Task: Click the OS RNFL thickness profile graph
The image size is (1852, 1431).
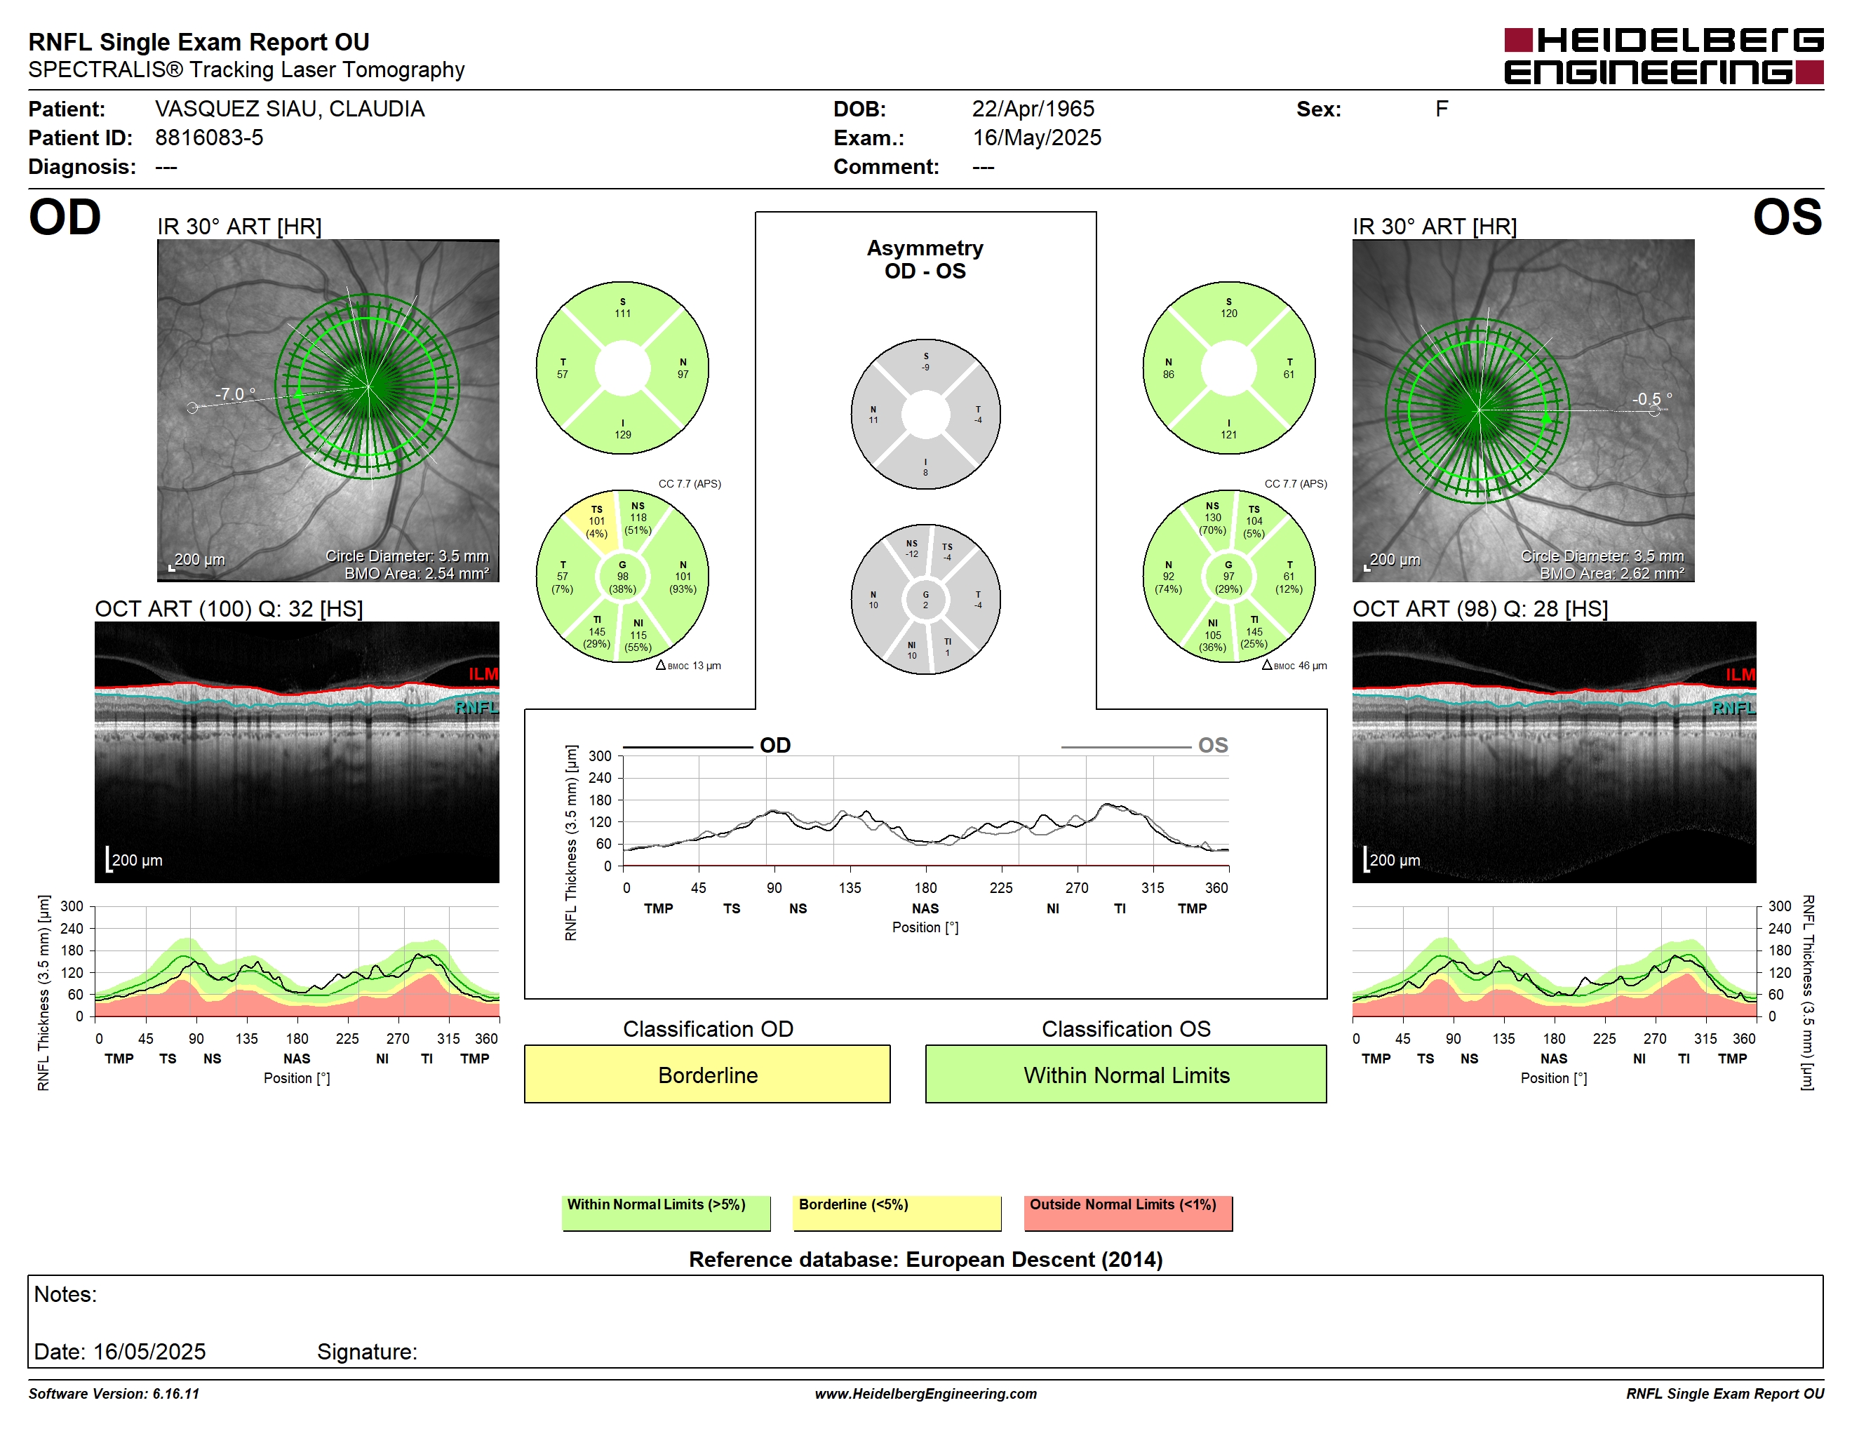Action: (x=1554, y=961)
